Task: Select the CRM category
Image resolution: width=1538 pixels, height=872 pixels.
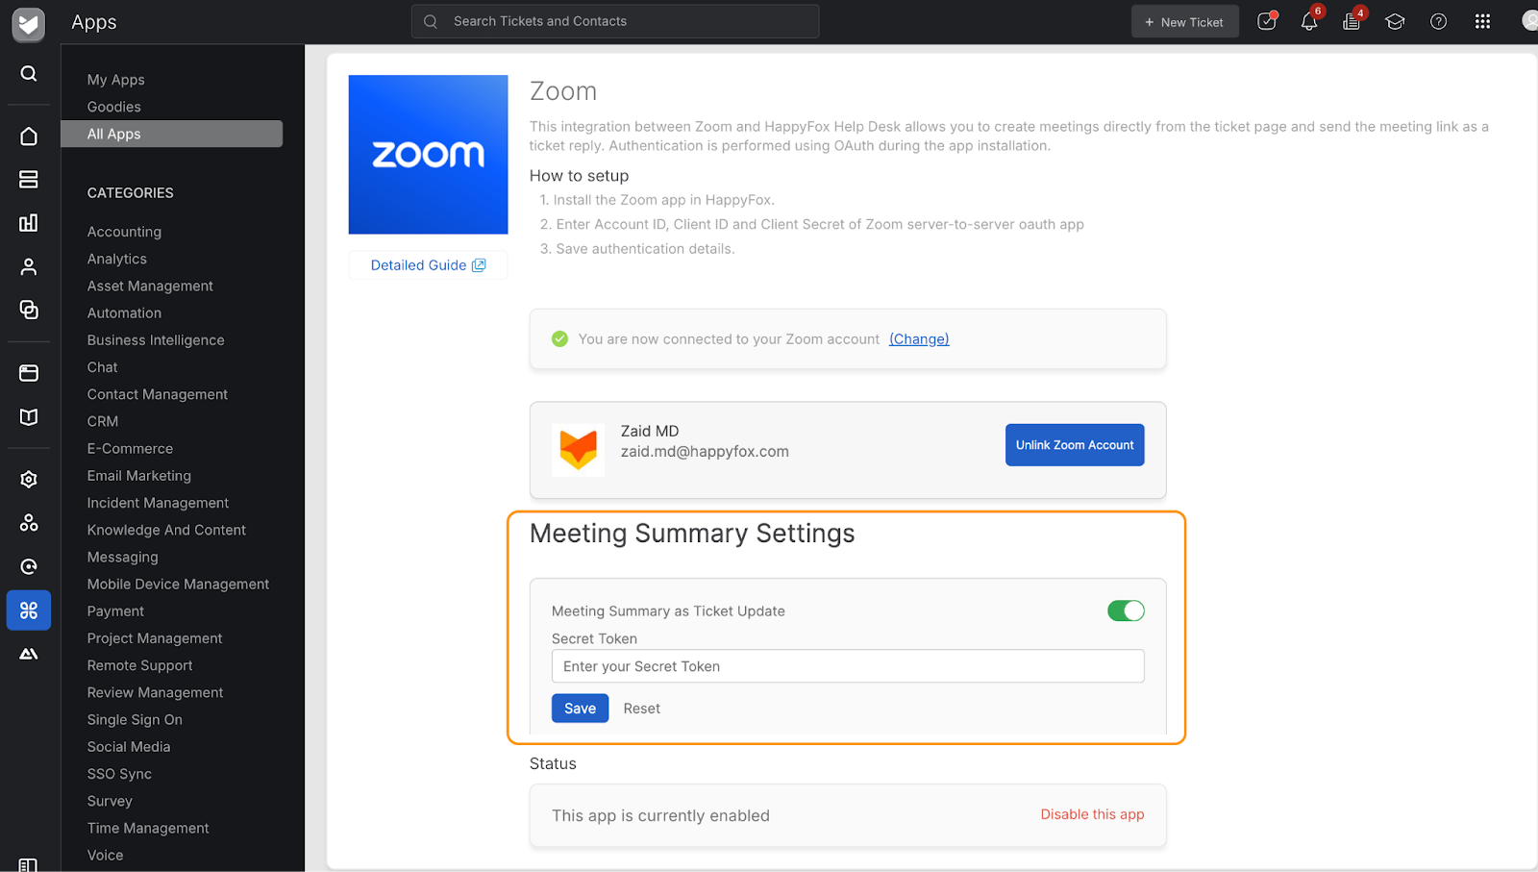Action: pyautogui.click(x=102, y=421)
